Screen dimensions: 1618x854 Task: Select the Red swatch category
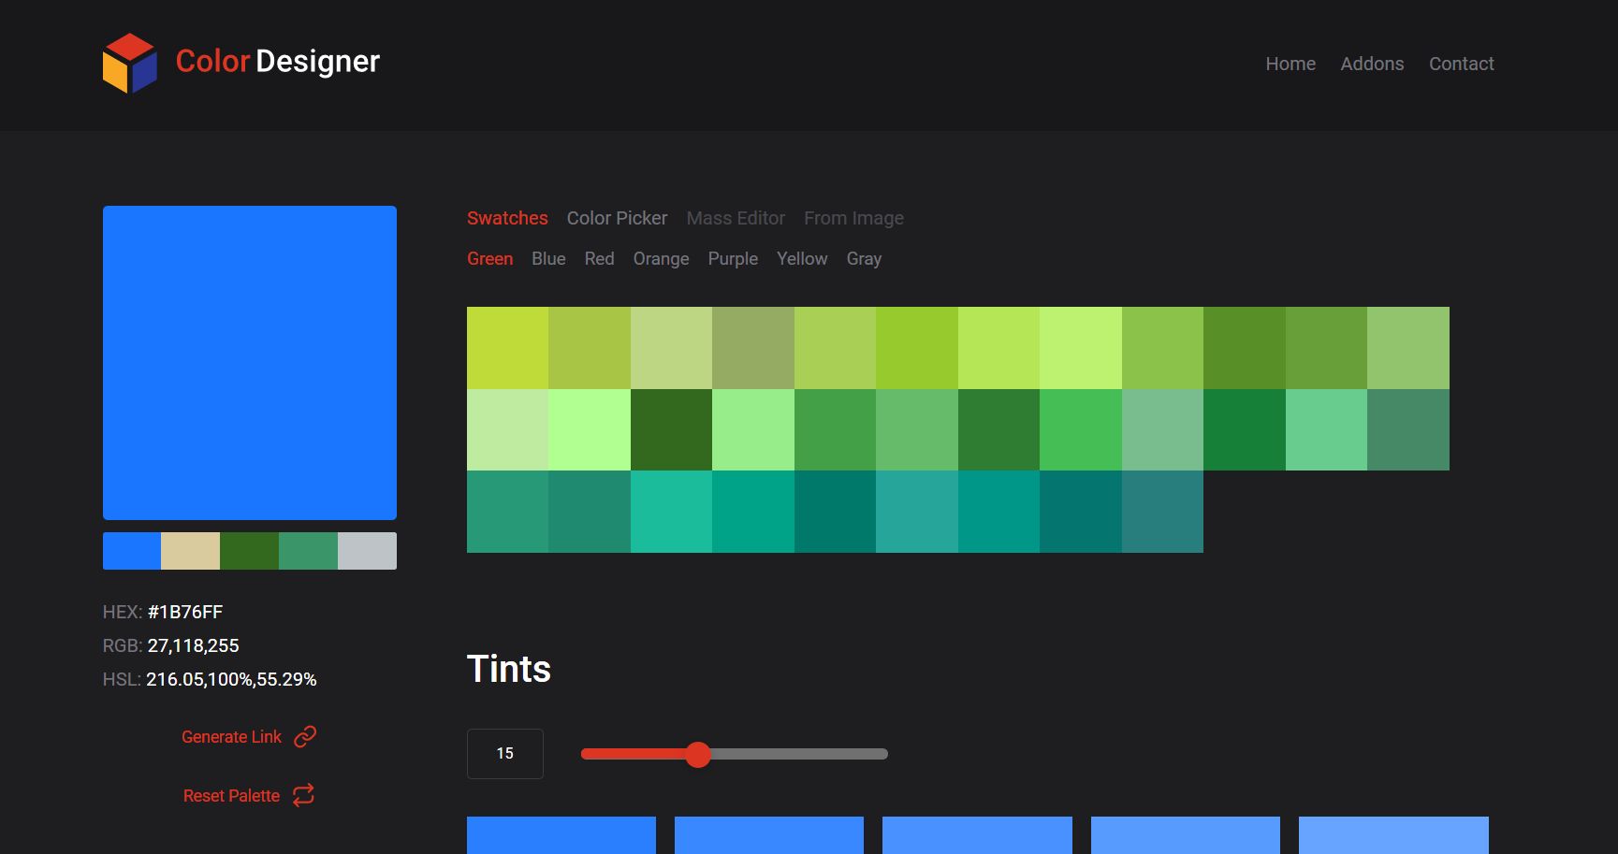point(599,259)
